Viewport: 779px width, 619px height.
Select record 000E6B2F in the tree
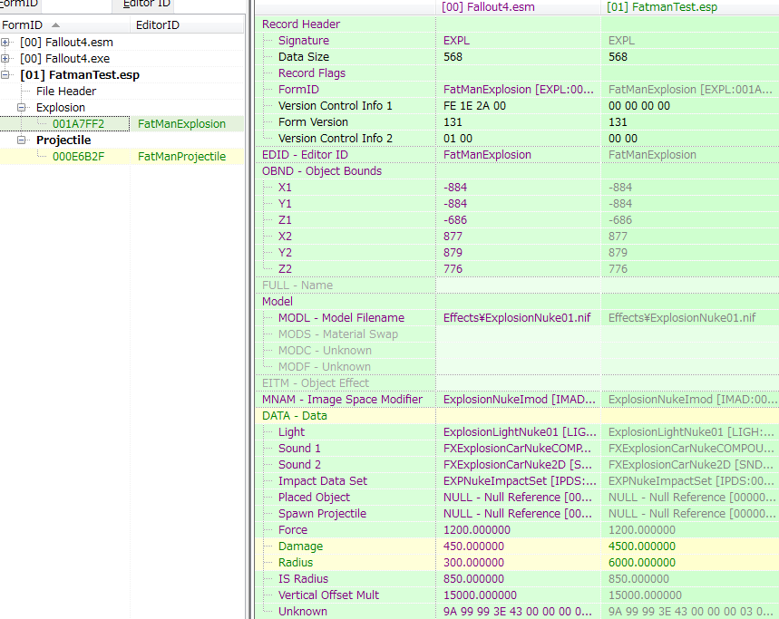click(79, 157)
